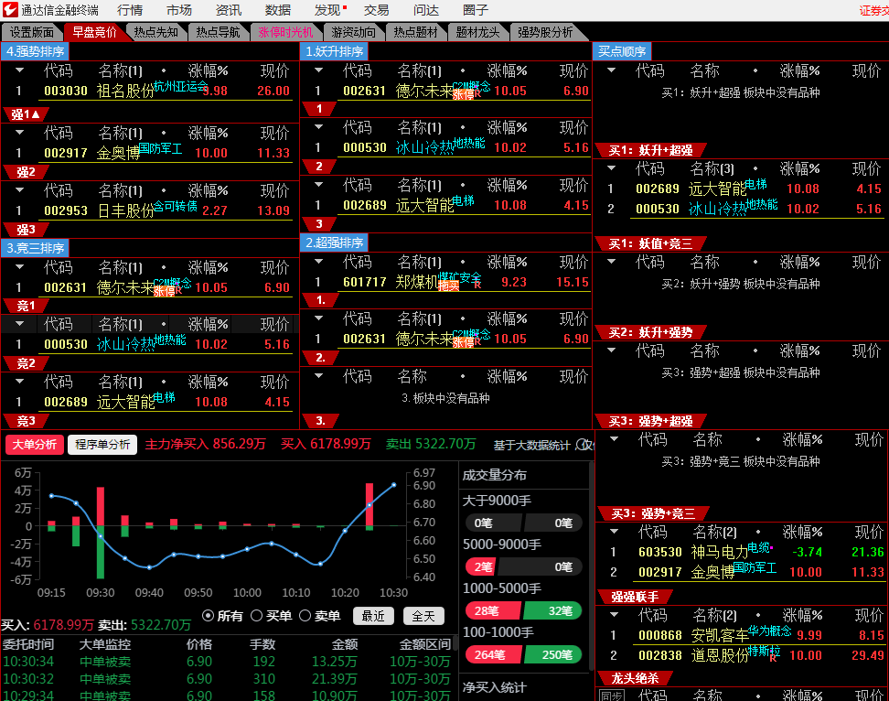Click the 程序单分析 button

click(102, 445)
